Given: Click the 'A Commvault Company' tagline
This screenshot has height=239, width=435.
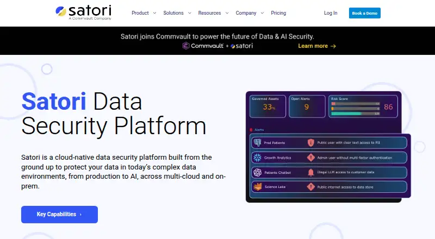Looking at the screenshot, I should 90,18.
